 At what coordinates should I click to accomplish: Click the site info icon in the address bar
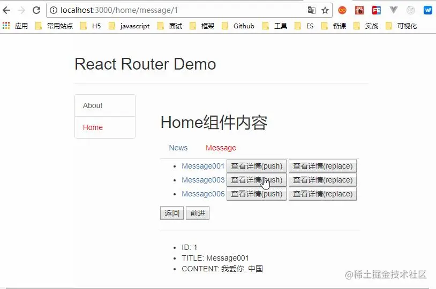(x=54, y=10)
